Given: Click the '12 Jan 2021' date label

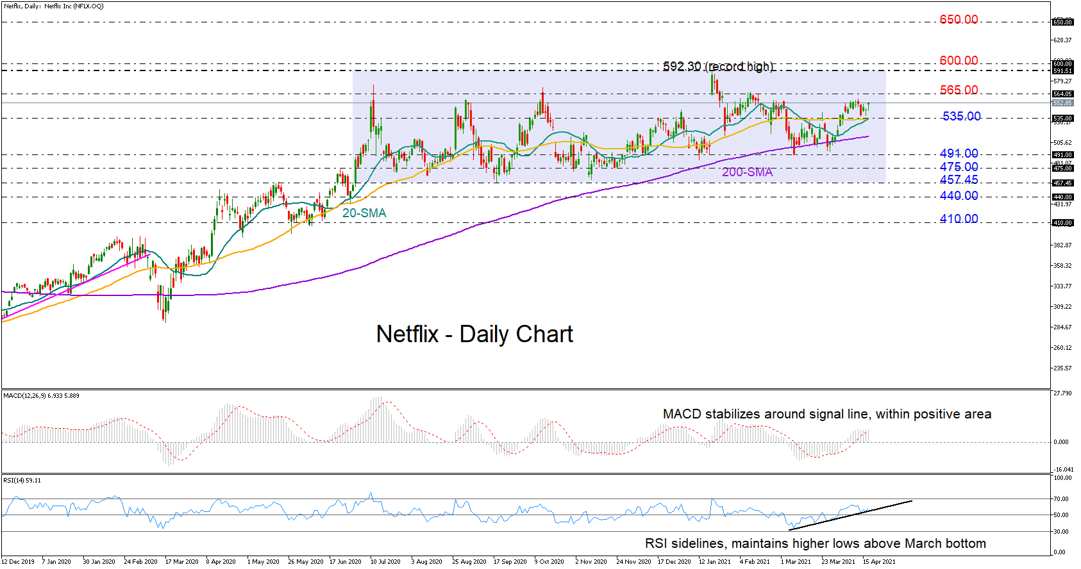Looking at the screenshot, I should [x=714, y=562].
